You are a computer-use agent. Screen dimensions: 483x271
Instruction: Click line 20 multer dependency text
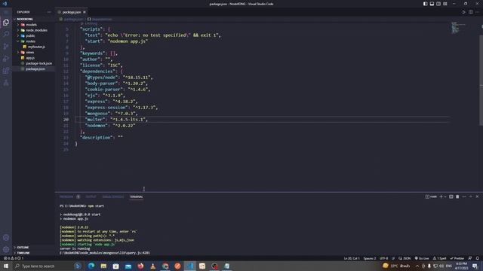pos(116,119)
